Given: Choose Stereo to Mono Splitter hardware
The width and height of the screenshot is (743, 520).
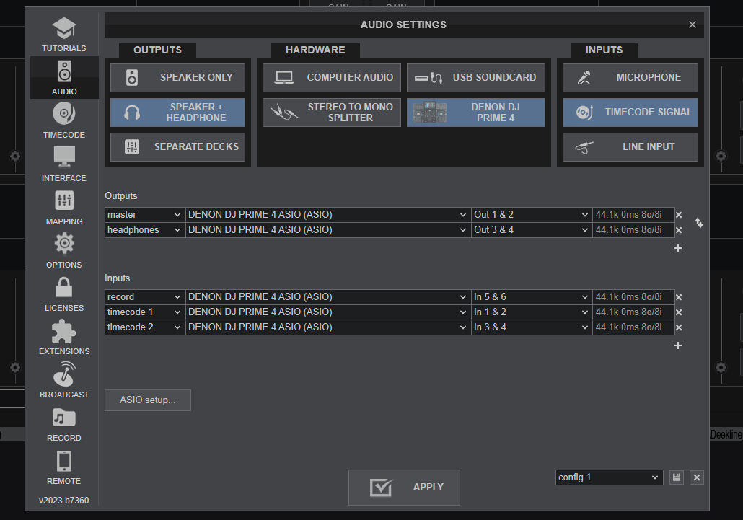Looking at the screenshot, I should click(332, 113).
